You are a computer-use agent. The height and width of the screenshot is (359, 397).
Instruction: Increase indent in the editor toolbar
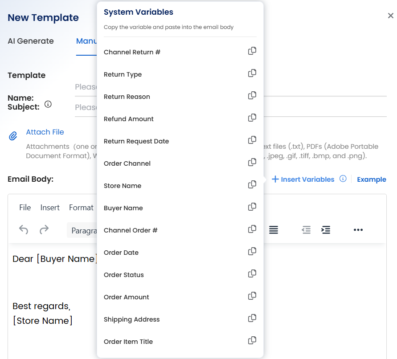[326, 230]
